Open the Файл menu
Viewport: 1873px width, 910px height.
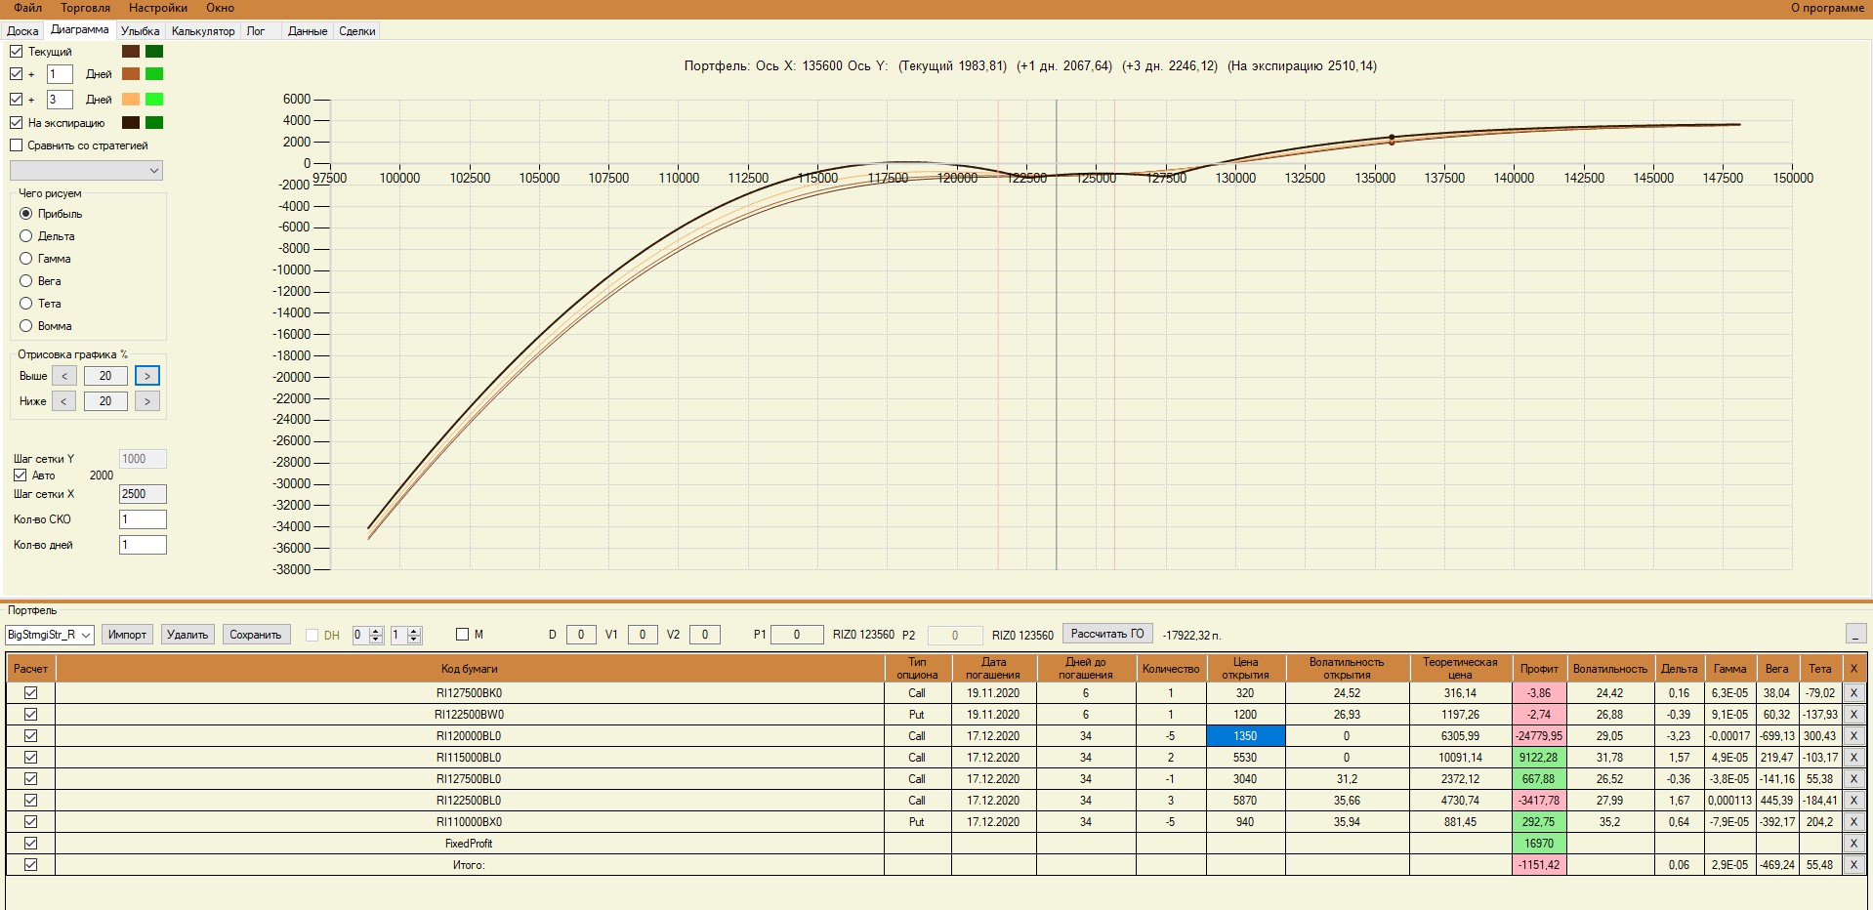tap(27, 8)
